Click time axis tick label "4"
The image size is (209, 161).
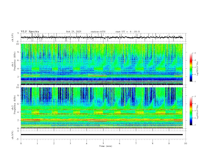coord(87,143)
